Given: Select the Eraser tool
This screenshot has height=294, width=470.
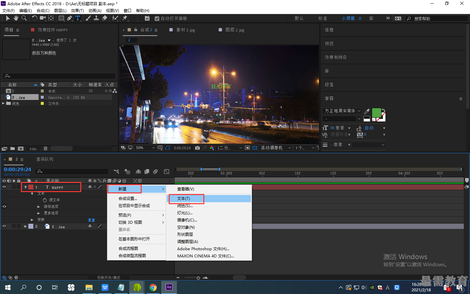Looking at the screenshot, I should 104,18.
